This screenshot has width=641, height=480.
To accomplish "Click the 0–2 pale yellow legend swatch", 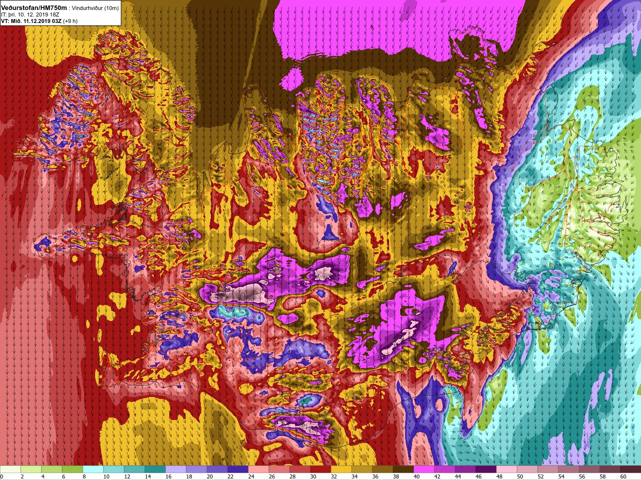I will click(11, 469).
